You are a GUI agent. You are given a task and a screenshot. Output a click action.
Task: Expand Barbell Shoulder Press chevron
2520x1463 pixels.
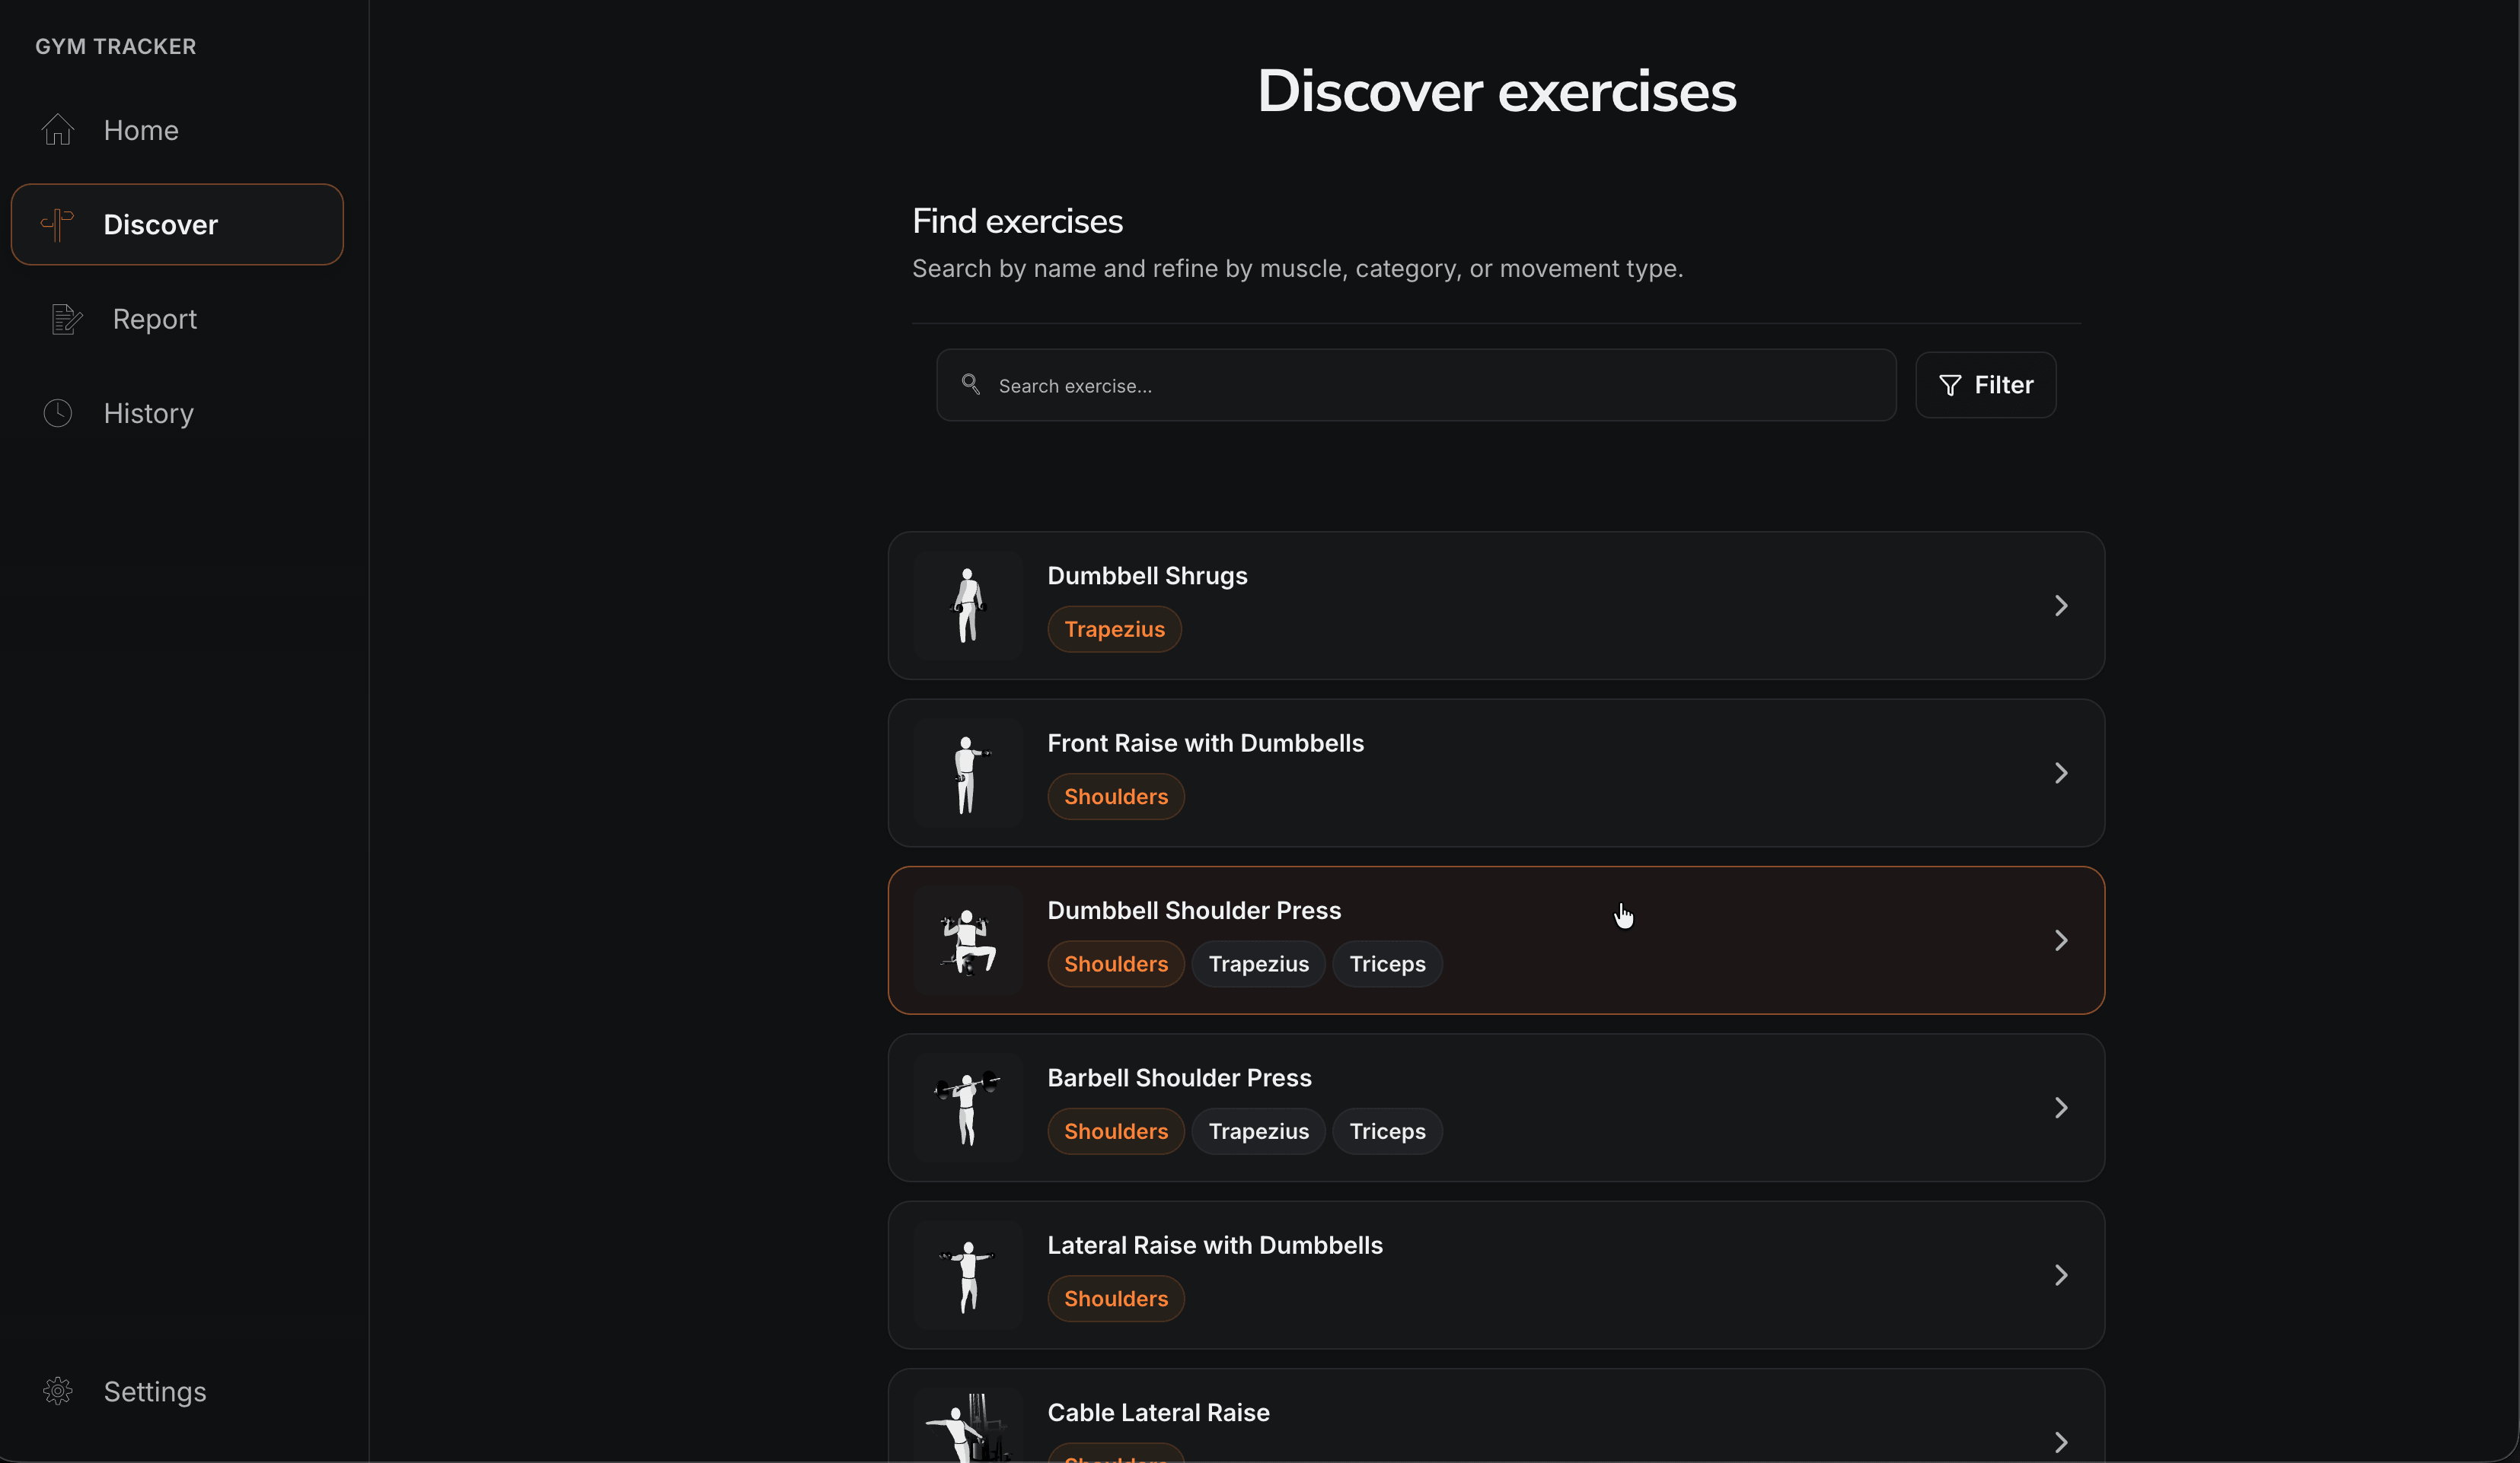[x=2061, y=1107]
